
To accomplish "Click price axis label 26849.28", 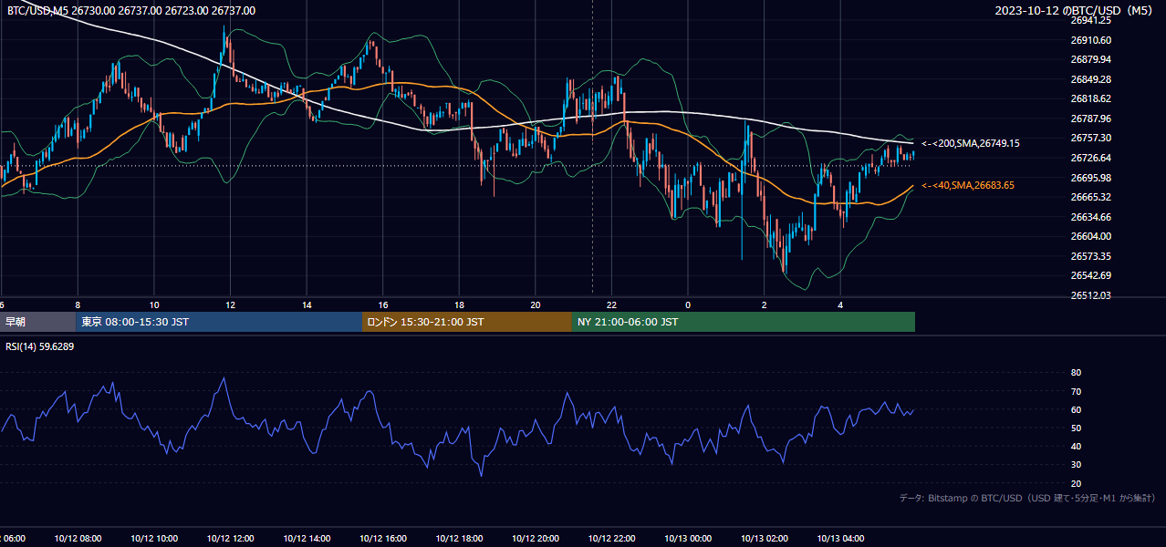I will (1090, 79).
